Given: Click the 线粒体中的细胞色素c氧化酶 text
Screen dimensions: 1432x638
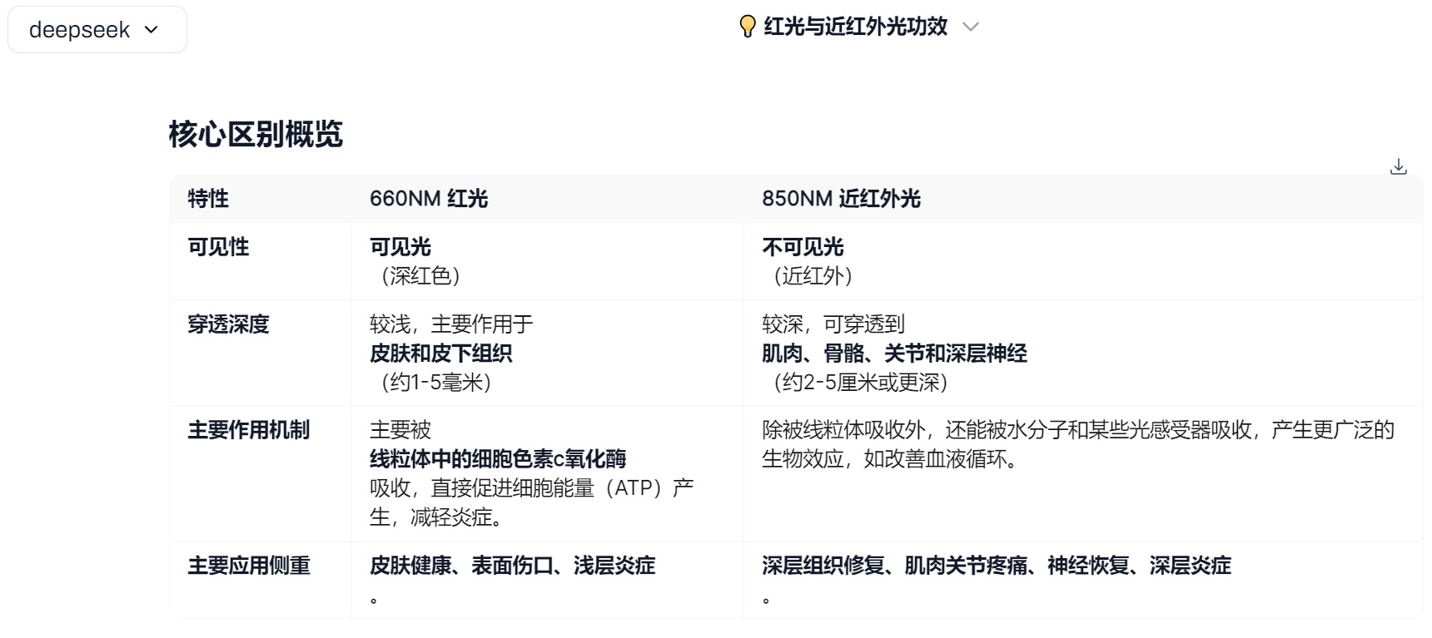Looking at the screenshot, I should [498, 459].
